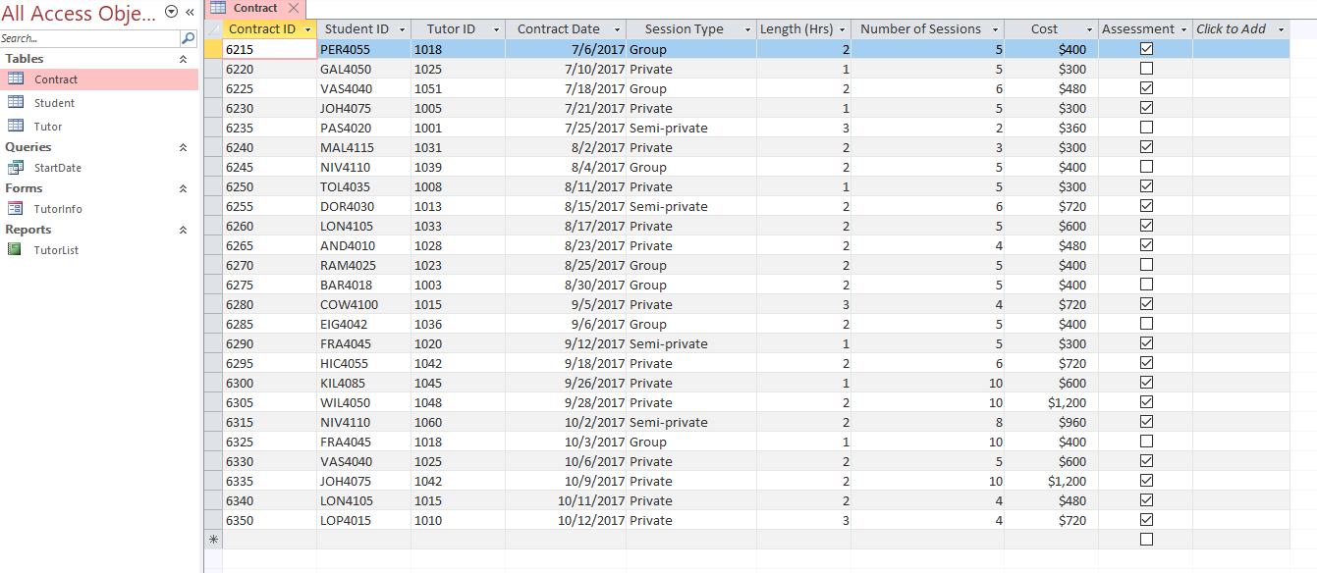Viewport: 1317px width, 573px height.
Task: Click the TutorList report icon
Action: pos(15,250)
